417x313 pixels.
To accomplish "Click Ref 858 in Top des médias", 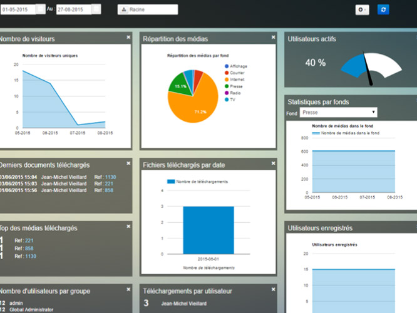I will [x=29, y=248].
